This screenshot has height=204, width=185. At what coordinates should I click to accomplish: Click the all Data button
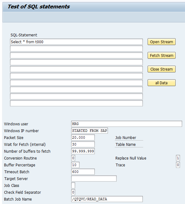pos(162,83)
